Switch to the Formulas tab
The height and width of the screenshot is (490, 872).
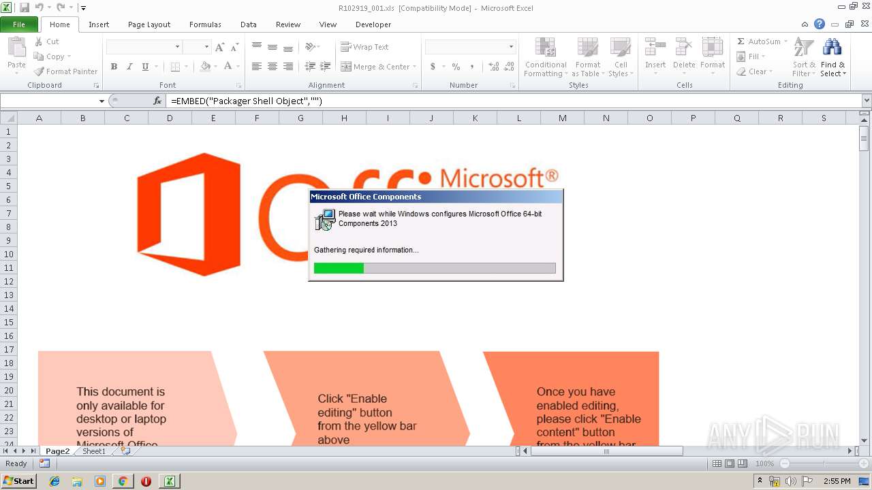[205, 24]
